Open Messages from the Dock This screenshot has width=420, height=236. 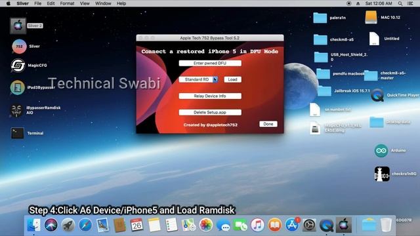pos(223,225)
